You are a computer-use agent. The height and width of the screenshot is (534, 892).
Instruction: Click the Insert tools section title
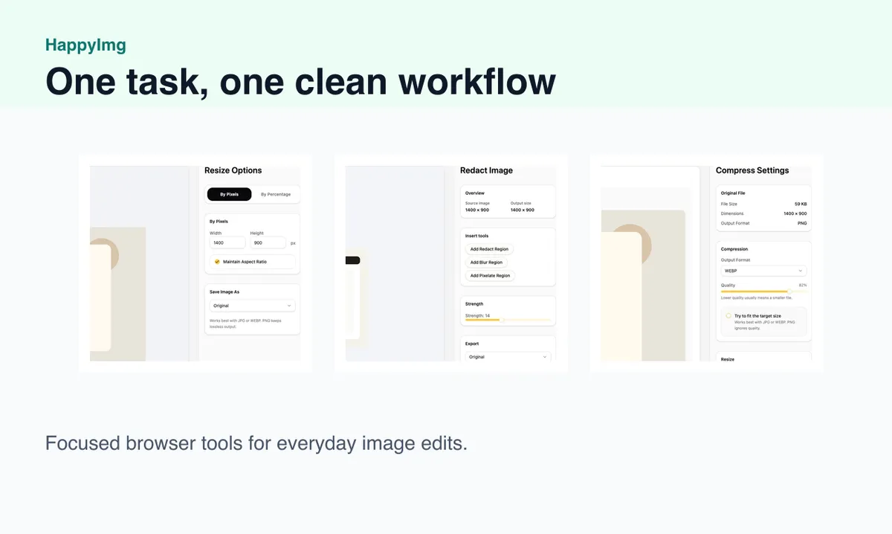tap(476, 236)
